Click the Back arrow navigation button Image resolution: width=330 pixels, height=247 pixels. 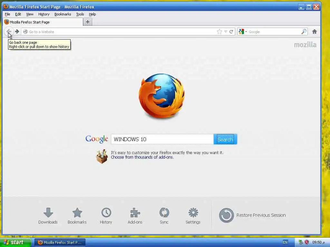coord(9,32)
